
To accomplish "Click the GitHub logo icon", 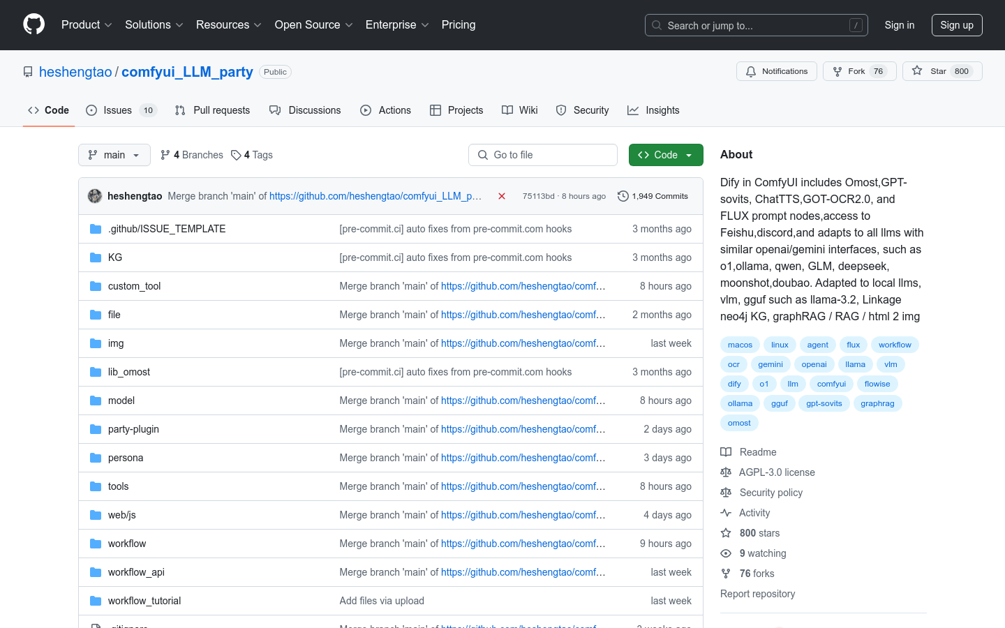I will (x=34, y=24).
